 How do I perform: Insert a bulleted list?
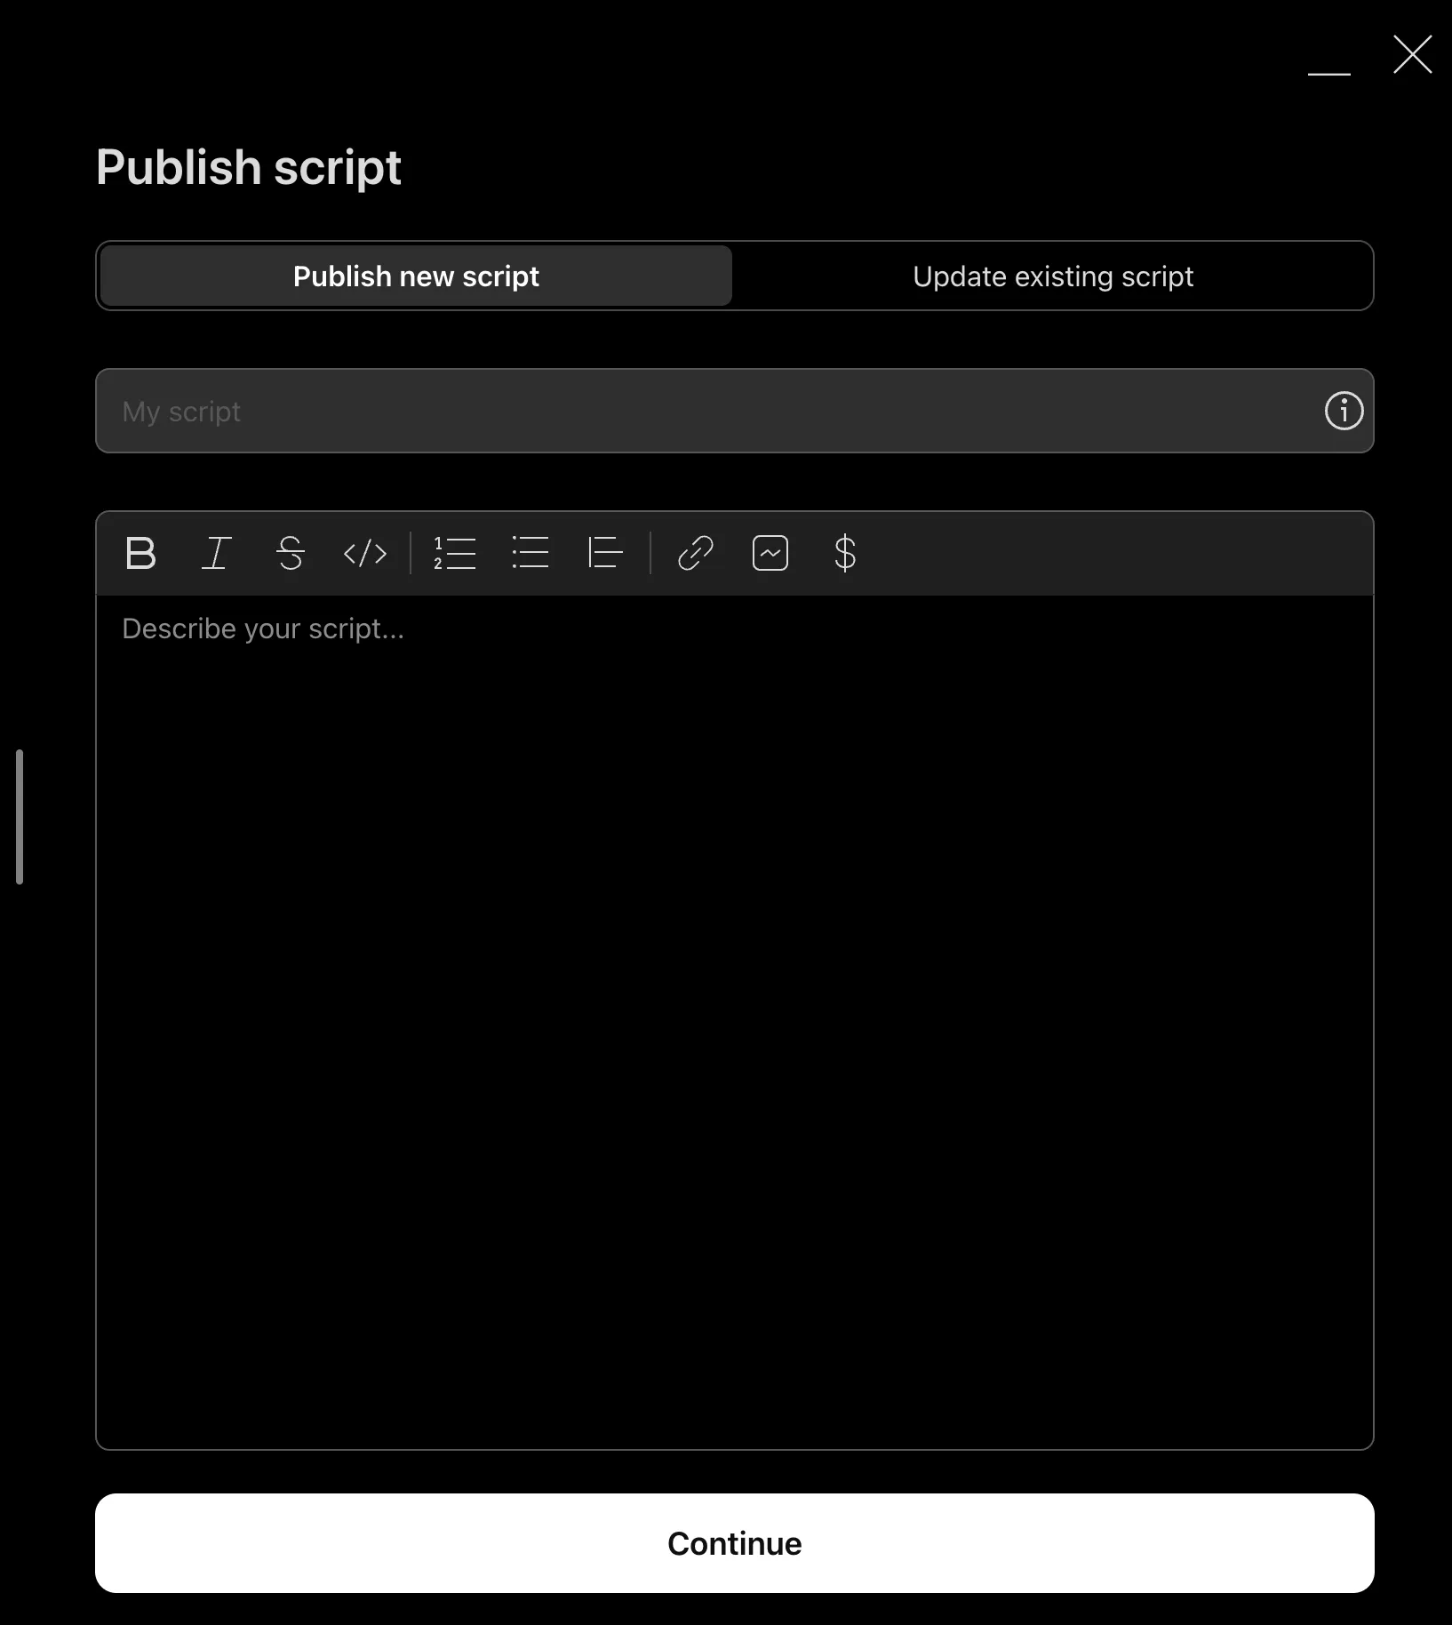coord(531,553)
